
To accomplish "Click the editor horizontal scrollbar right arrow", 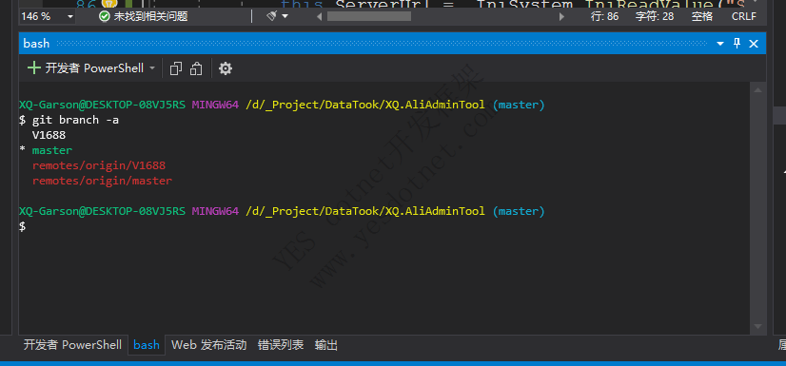I will click(561, 16).
